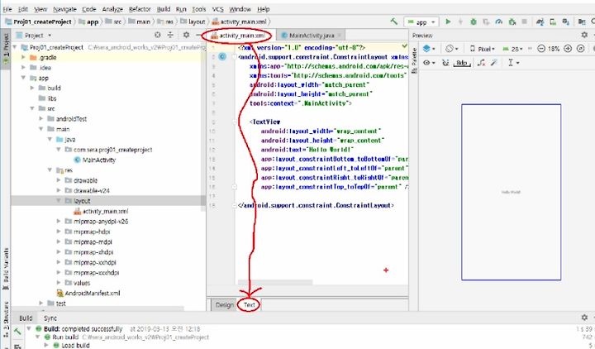Open the Refactor menu
595x349 pixels.
click(140, 9)
